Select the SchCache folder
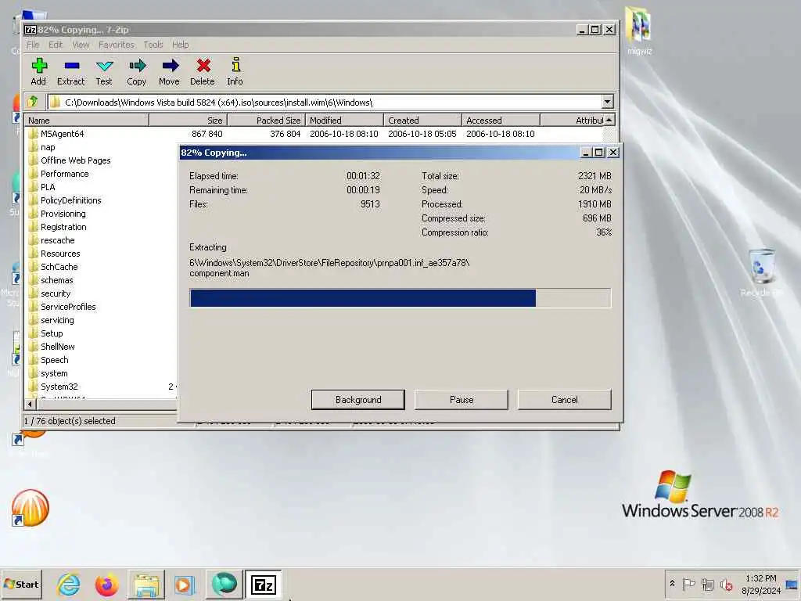 coord(59,267)
